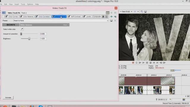This screenshot has height=107, width=190.
Task: Click the SONY logo in the plug-in header
Action: coord(11,25)
